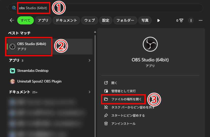Click the search magnifier icon
The image size is (210, 137).
click(x=14, y=8)
